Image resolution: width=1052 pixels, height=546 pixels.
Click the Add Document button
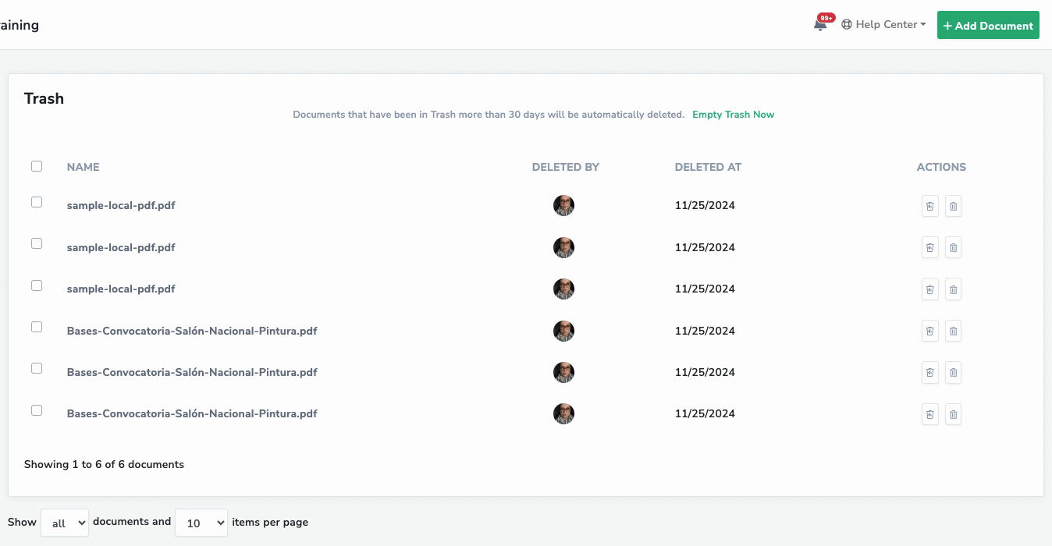click(x=988, y=25)
